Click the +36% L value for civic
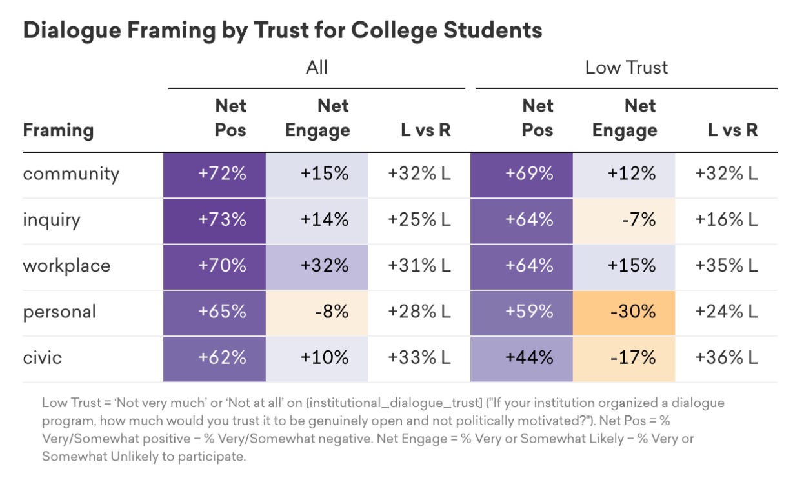The image size is (804, 480). [x=726, y=357]
